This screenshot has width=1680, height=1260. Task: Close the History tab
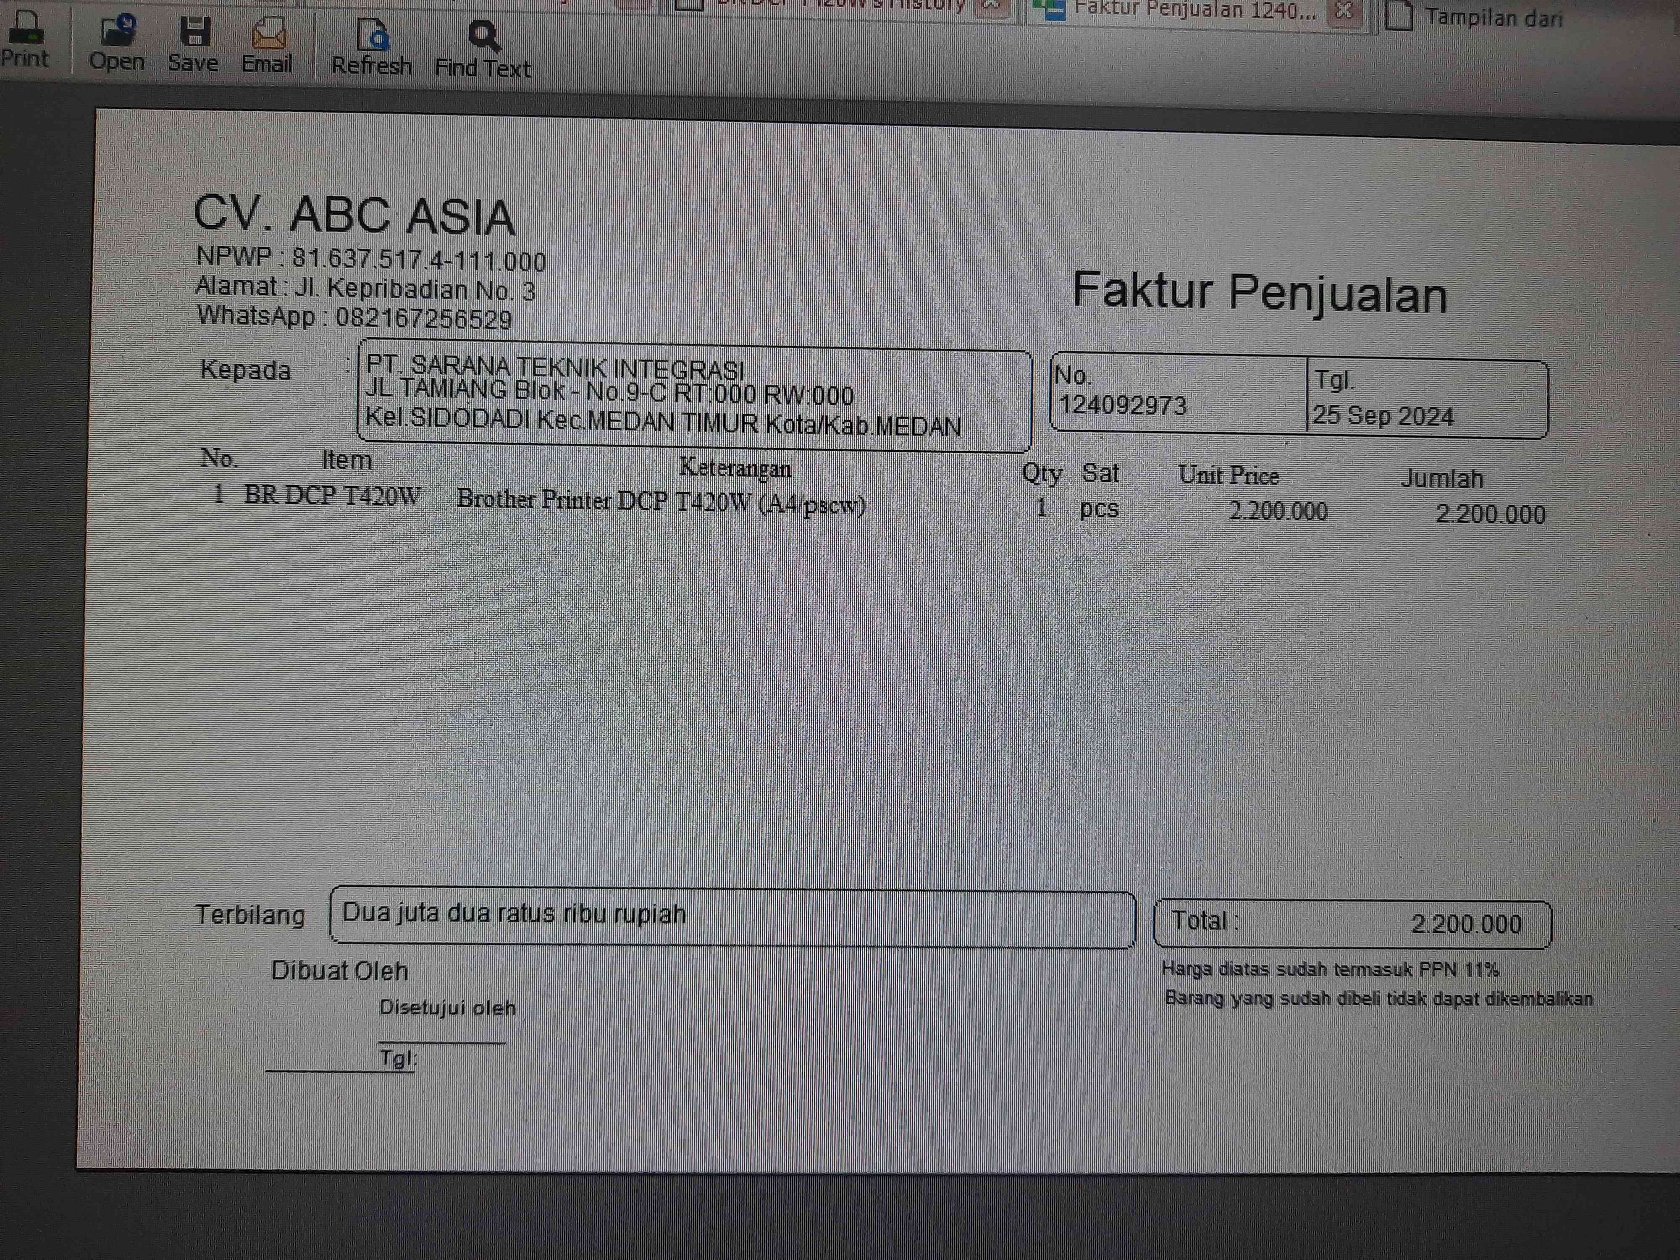(992, 6)
